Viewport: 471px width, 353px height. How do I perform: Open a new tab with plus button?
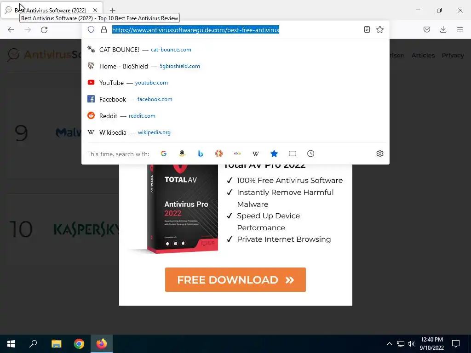coord(112,10)
